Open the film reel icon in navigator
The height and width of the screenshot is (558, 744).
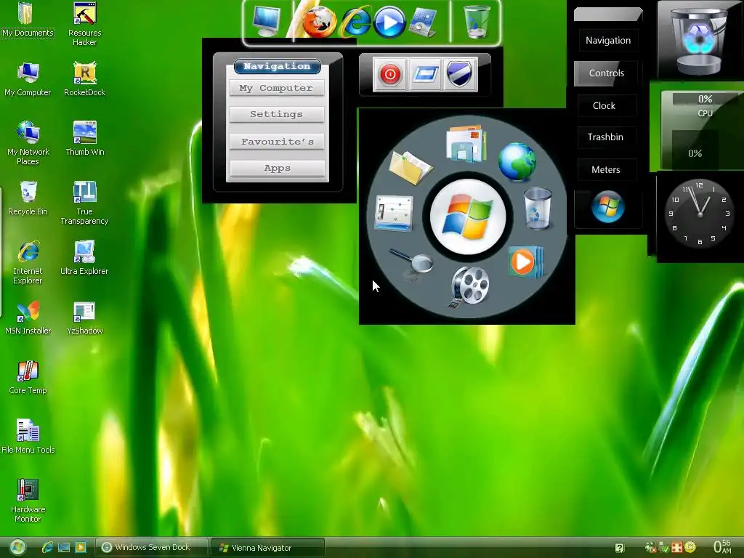(x=470, y=286)
